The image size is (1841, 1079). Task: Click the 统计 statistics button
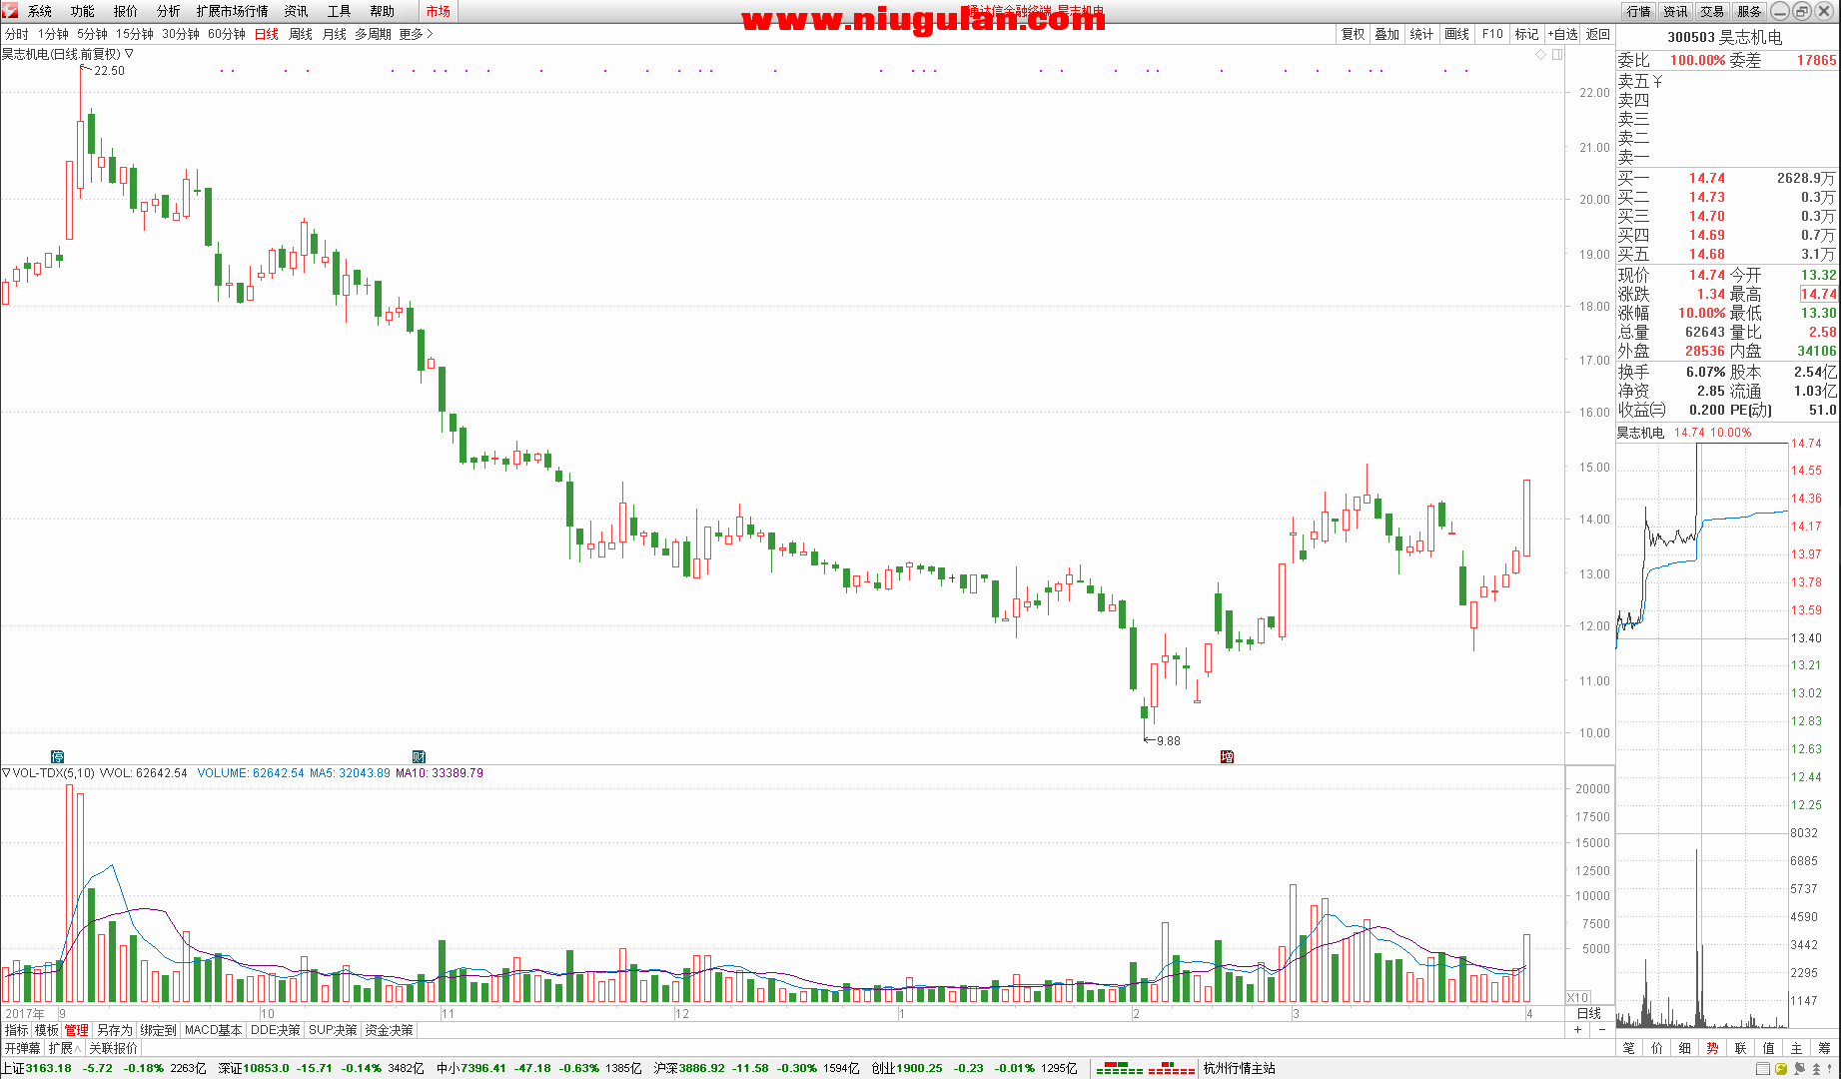pyautogui.click(x=1422, y=34)
